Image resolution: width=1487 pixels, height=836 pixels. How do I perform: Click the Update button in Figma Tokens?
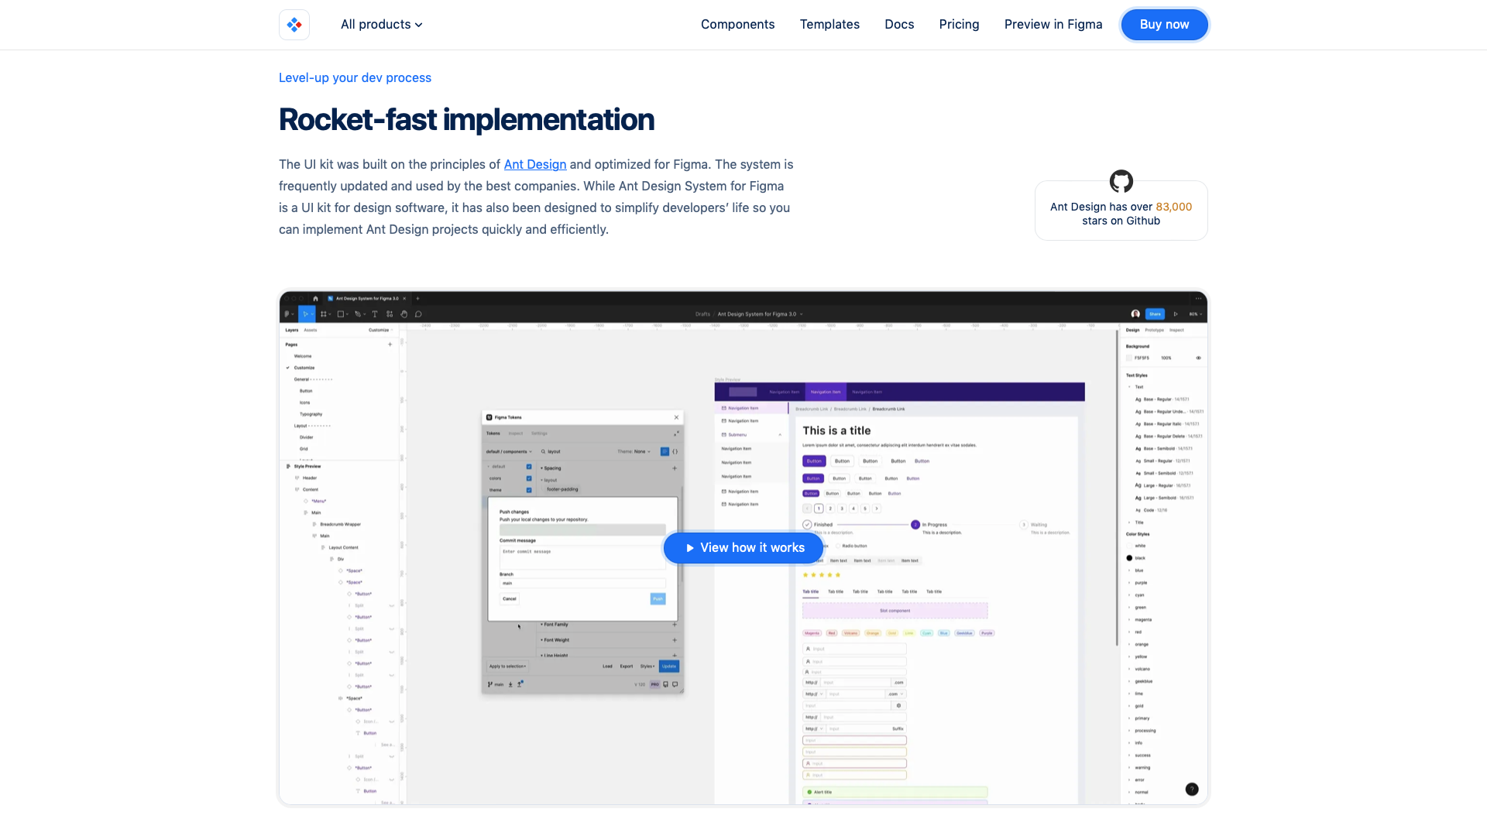click(x=669, y=666)
